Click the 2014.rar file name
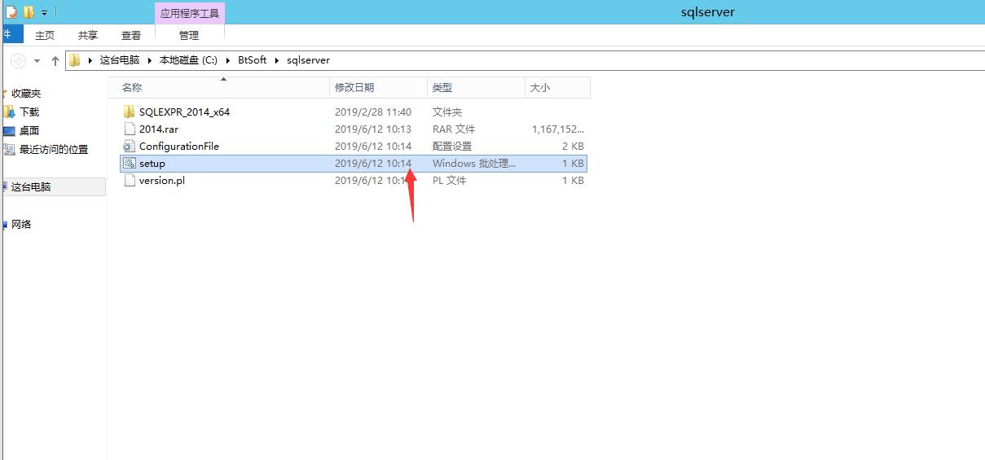 coord(159,129)
